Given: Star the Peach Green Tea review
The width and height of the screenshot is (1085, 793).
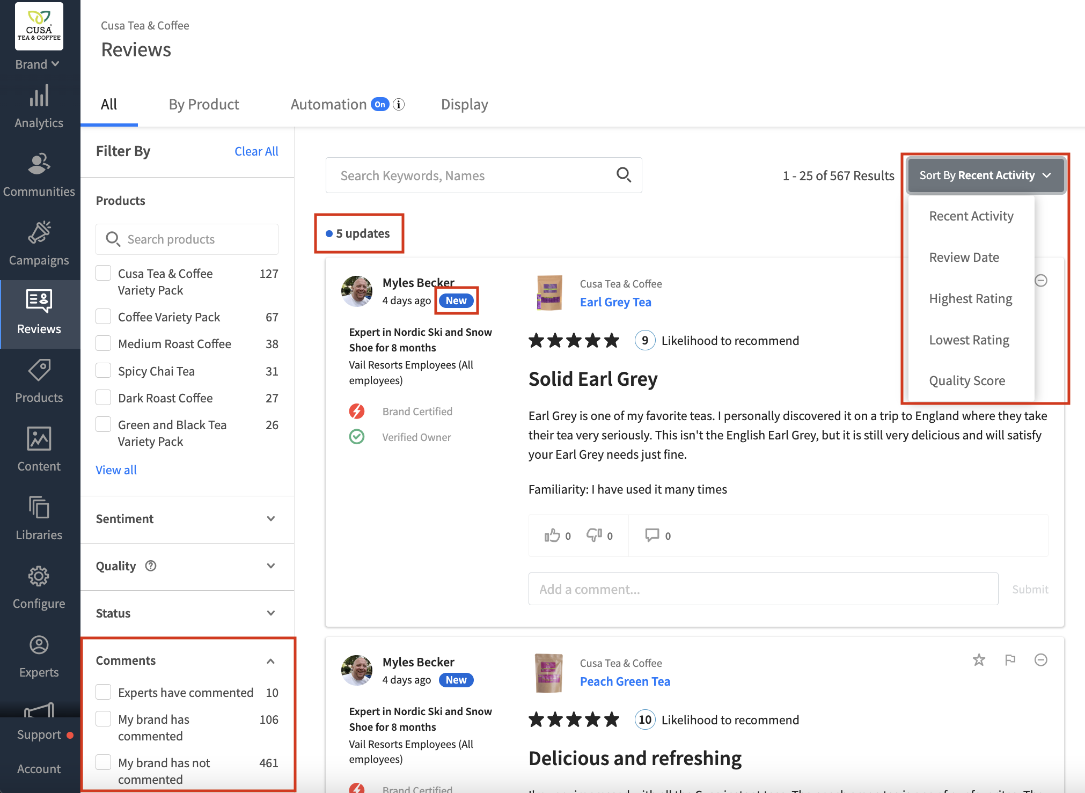Looking at the screenshot, I should [979, 660].
